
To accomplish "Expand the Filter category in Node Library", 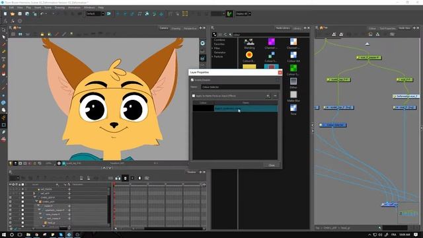I will [213, 48].
